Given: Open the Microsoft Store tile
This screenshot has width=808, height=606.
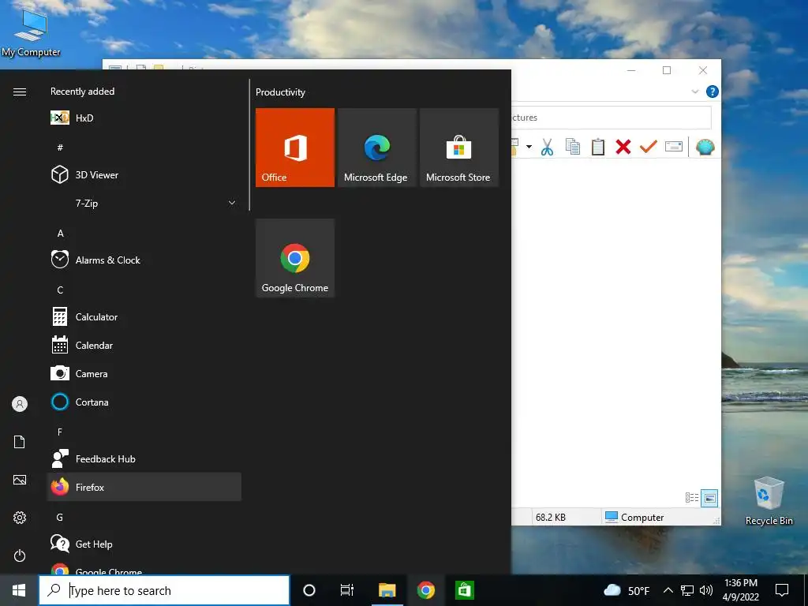Looking at the screenshot, I should point(459,148).
